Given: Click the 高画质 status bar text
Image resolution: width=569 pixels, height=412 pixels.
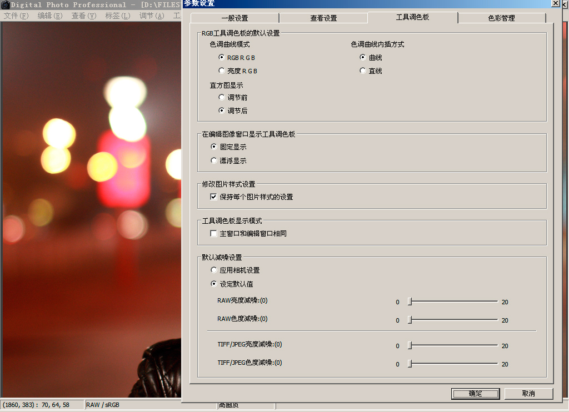Looking at the screenshot, I should click(228, 405).
